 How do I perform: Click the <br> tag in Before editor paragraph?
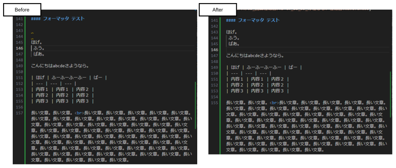(80, 113)
